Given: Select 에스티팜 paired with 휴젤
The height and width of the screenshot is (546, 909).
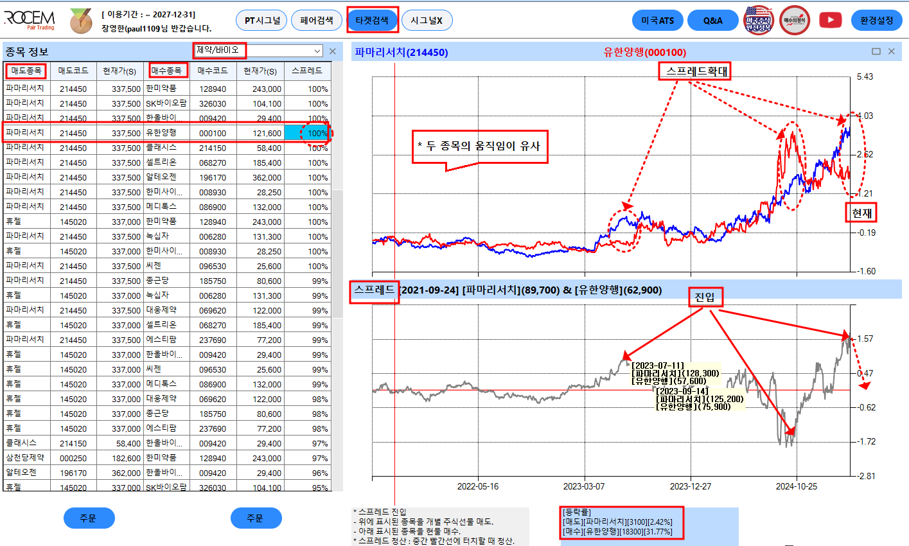Looking at the screenshot, I should [x=166, y=428].
